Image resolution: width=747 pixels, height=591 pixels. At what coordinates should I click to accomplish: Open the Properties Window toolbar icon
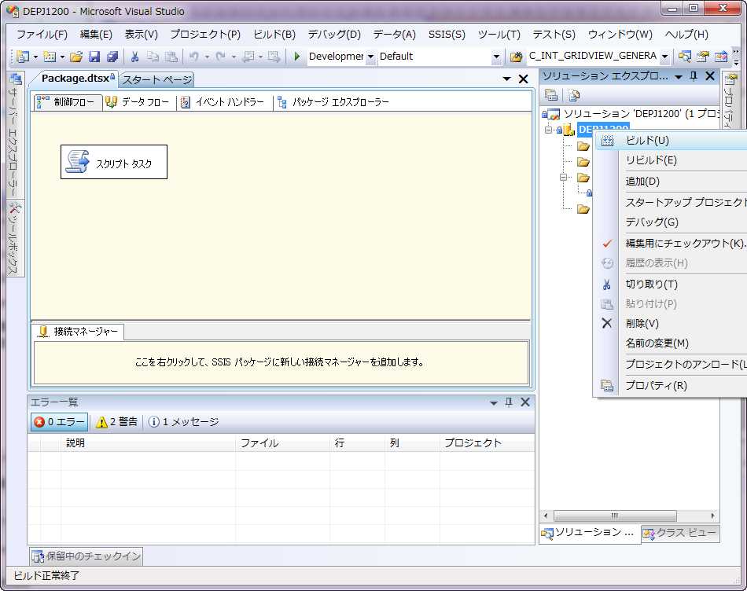pyautogui.click(x=703, y=57)
